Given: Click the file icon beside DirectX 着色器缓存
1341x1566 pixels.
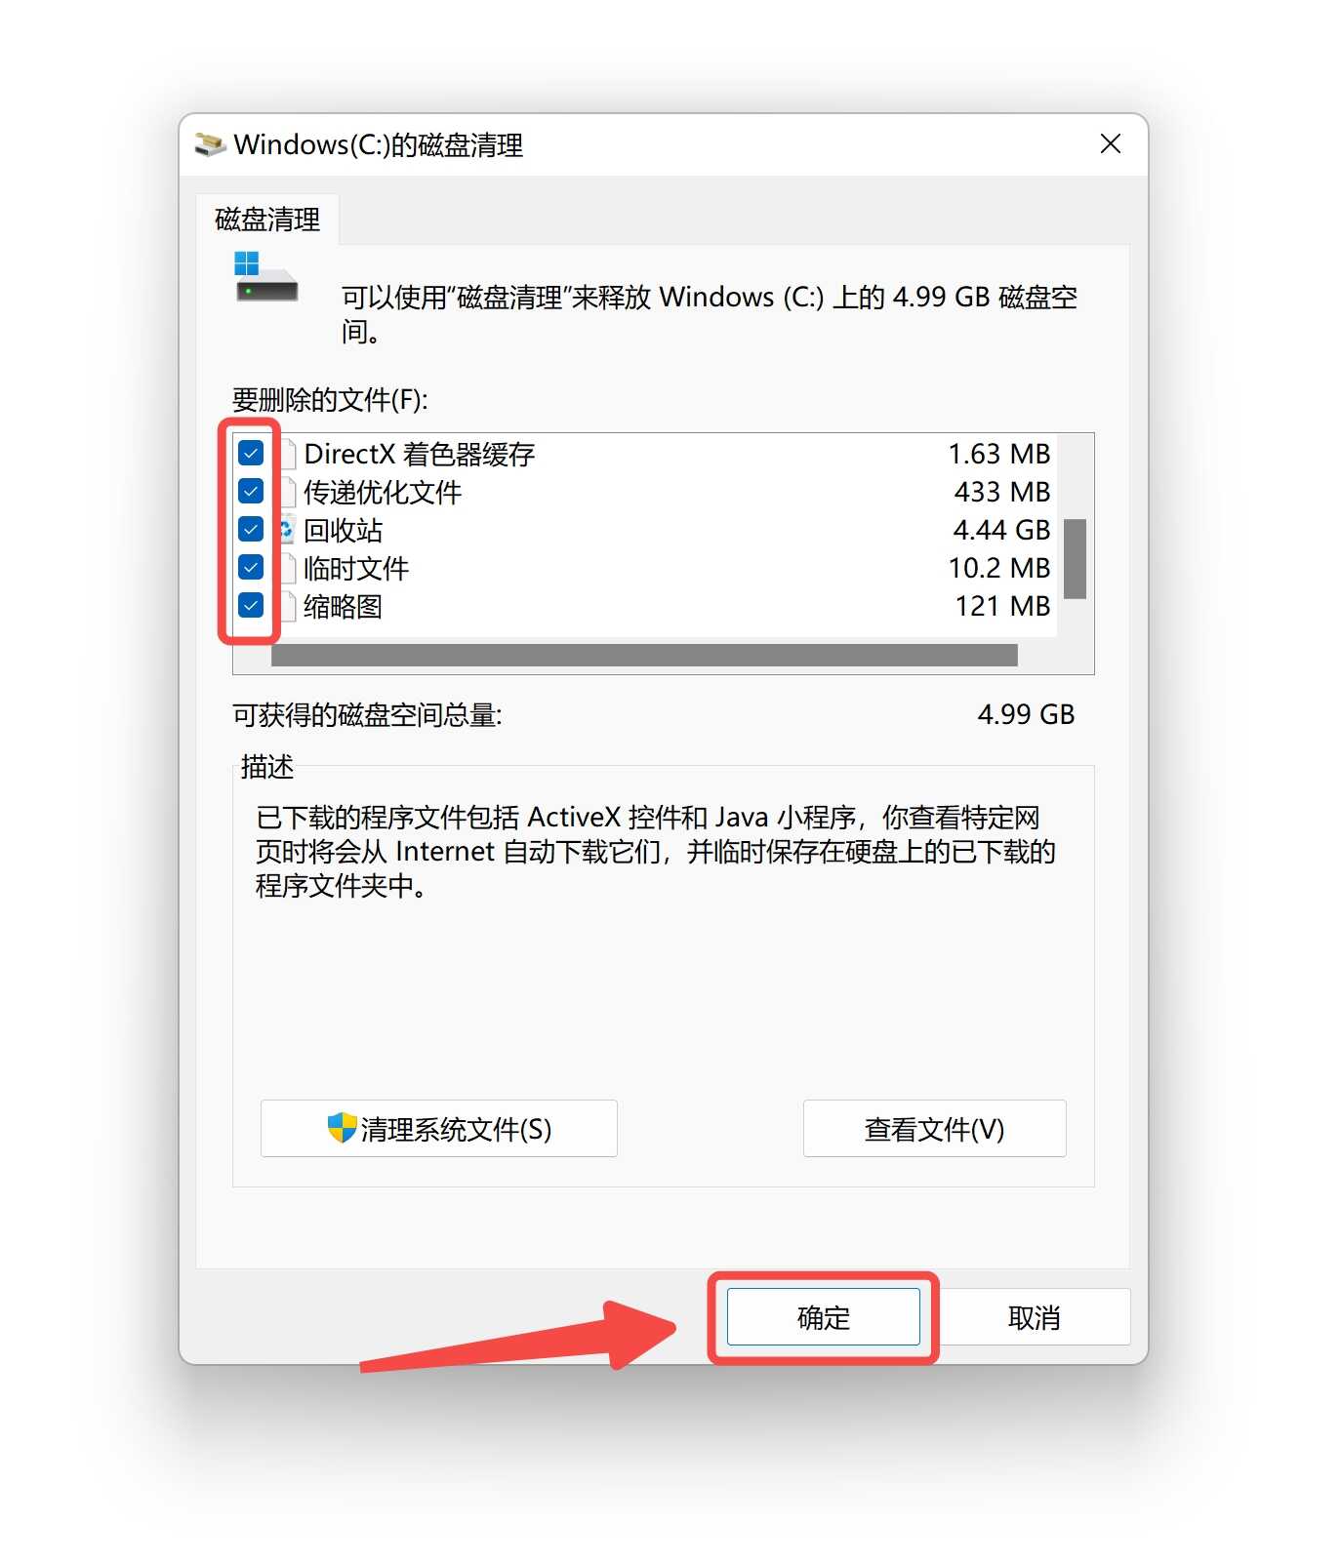Looking at the screenshot, I should (289, 454).
